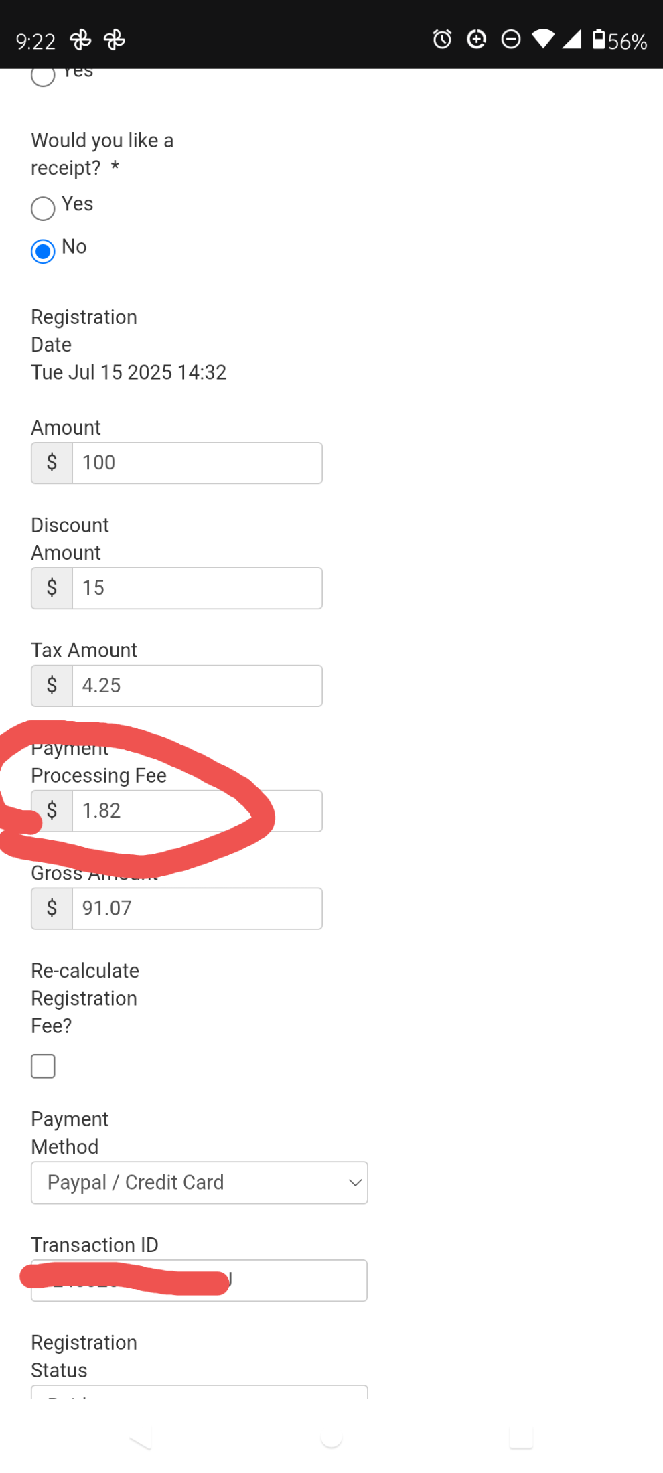Tap the battery 56% indicator
663x1473 pixels.
pyautogui.click(x=619, y=40)
